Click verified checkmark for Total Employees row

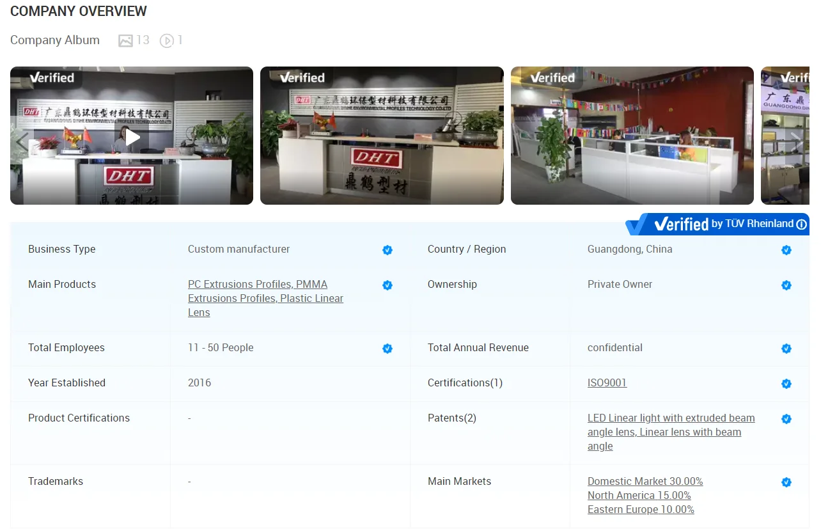[x=387, y=349]
